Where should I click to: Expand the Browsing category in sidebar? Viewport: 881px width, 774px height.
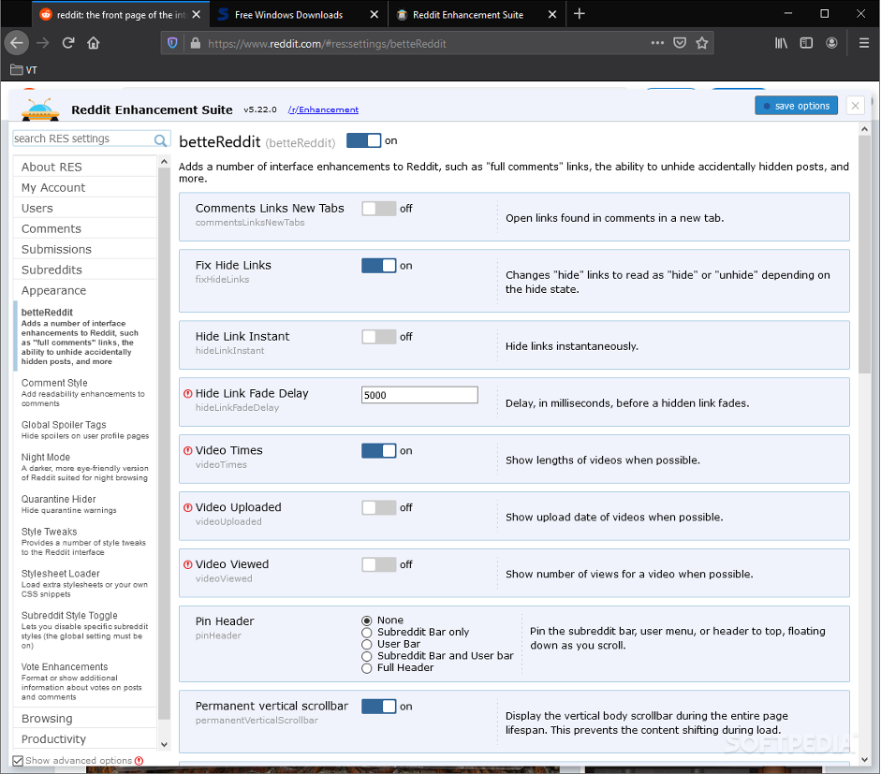point(47,719)
